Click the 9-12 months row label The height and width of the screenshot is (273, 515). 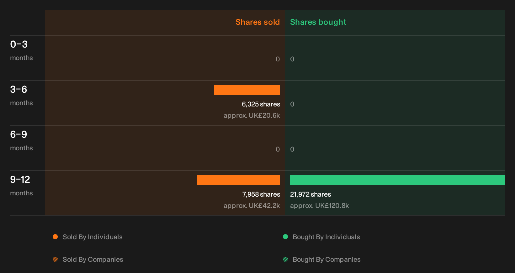tap(21, 185)
